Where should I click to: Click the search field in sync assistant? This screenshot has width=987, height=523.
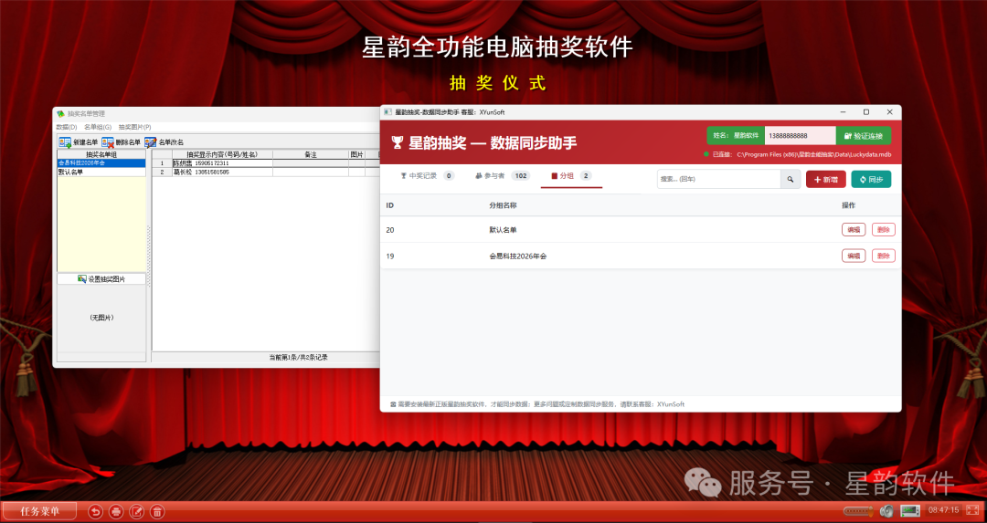pos(719,179)
